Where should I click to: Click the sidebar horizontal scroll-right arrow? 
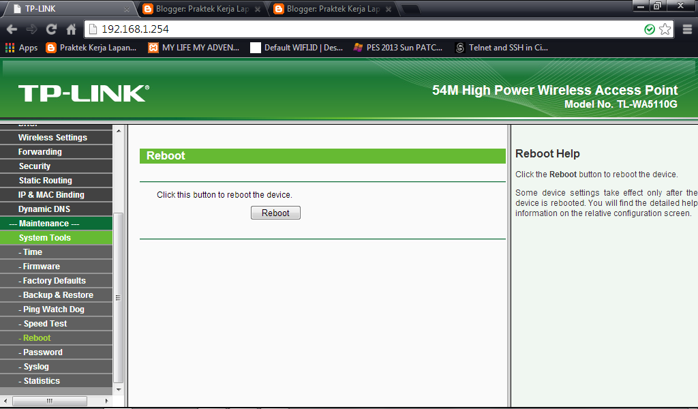pyautogui.click(x=106, y=401)
